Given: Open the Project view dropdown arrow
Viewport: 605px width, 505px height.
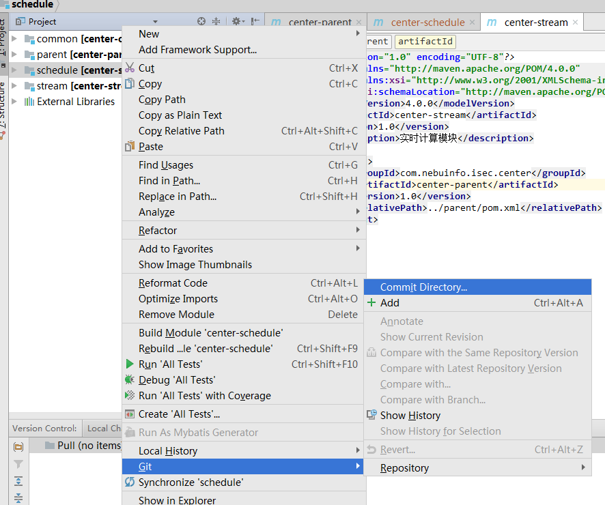Looking at the screenshot, I should pos(155,22).
